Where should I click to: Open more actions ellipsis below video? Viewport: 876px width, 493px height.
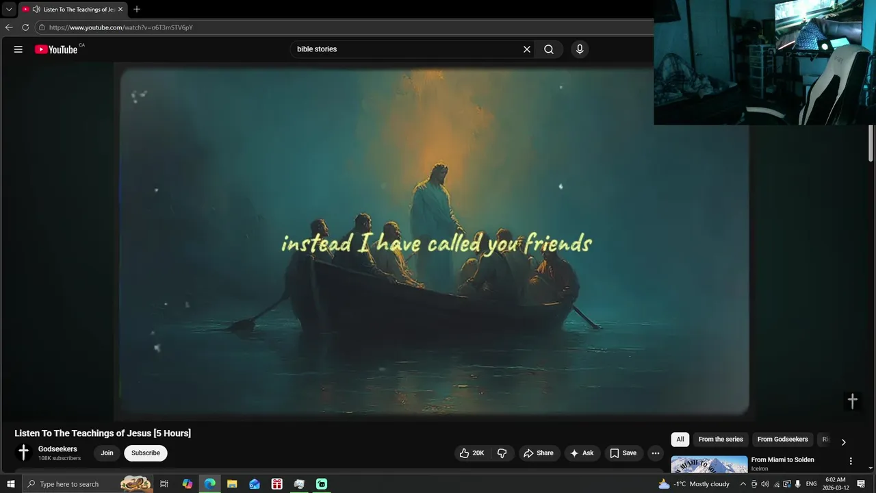coord(655,453)
